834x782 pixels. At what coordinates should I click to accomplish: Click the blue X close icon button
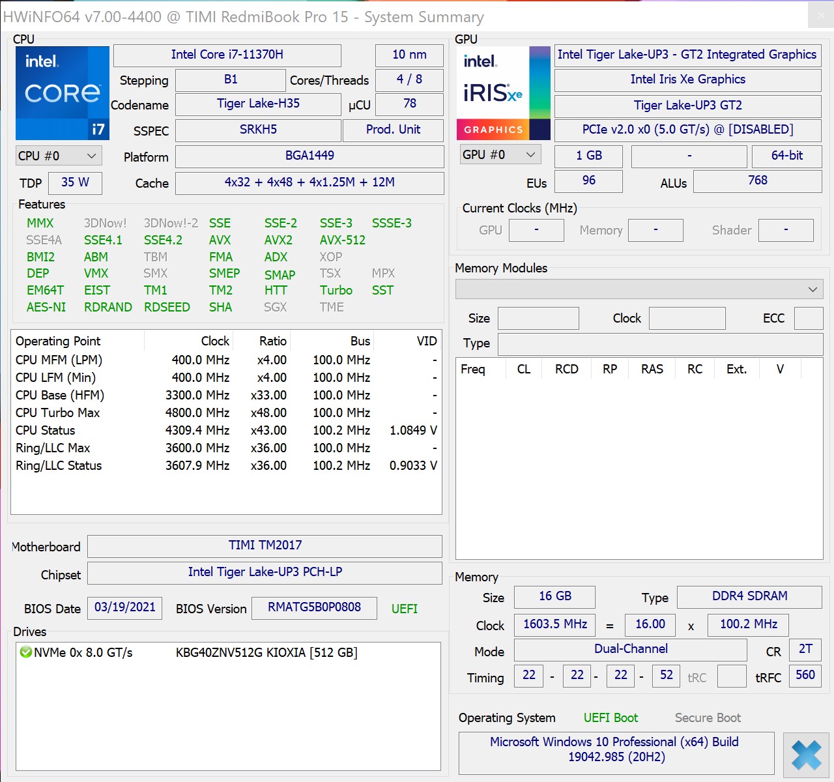[806, 755]
